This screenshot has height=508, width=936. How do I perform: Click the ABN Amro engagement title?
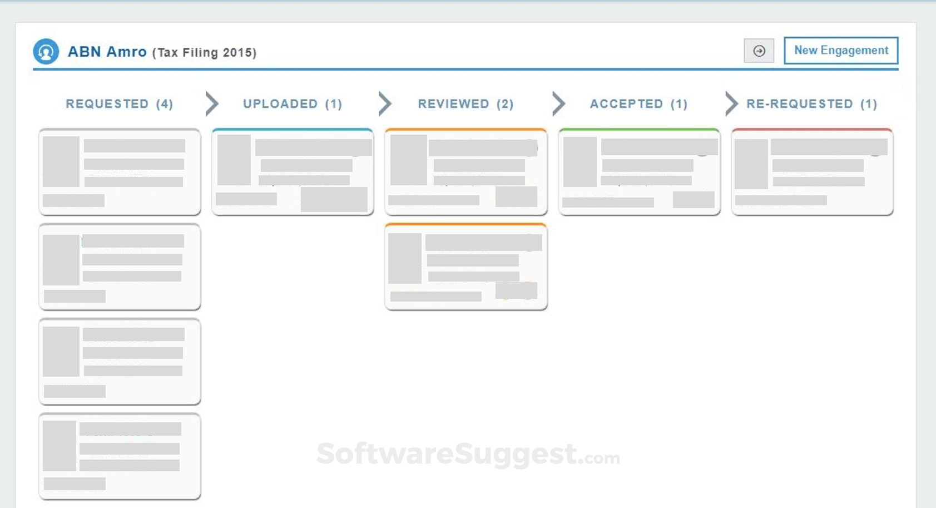tap(107, 51)
